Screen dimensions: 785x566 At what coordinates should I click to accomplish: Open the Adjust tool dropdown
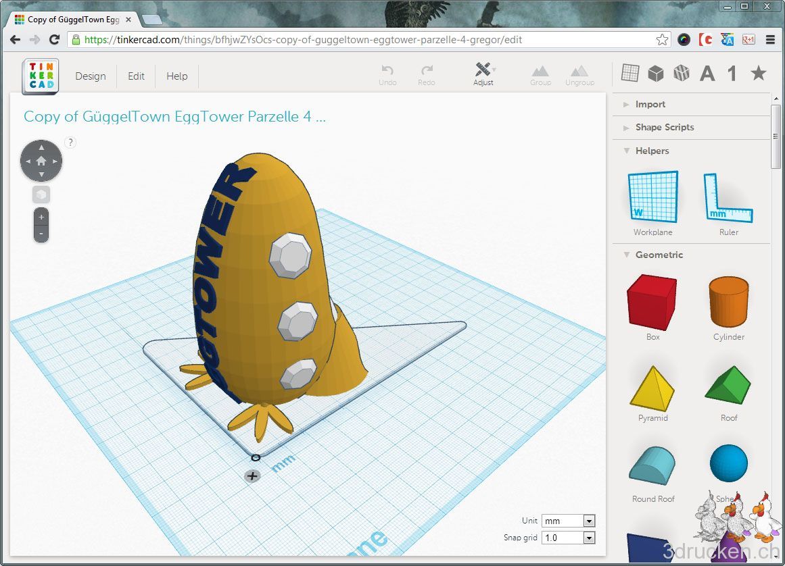click(483, 74)
